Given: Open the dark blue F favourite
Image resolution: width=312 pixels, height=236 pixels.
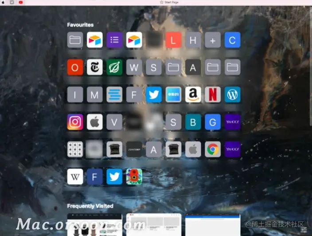Looking at the screenshot, I should [x=95, y=177].
